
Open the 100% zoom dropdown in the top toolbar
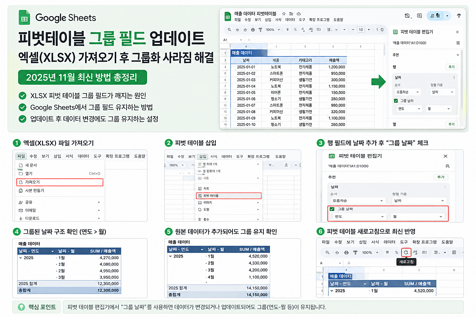[273, 30]
